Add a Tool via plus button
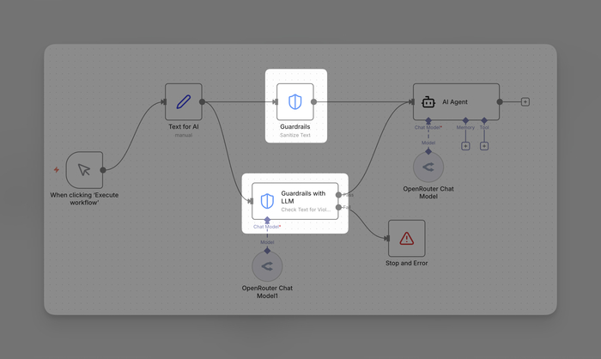Screen dimensions: 601x359 pos(484,145)
